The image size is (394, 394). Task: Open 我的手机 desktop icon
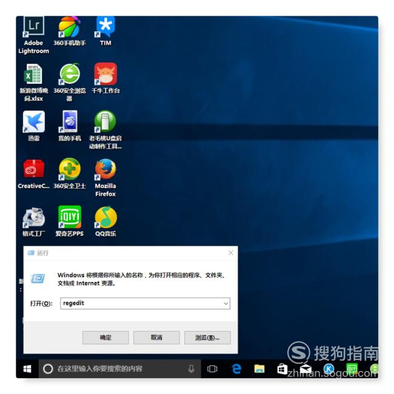click(70, 126)
